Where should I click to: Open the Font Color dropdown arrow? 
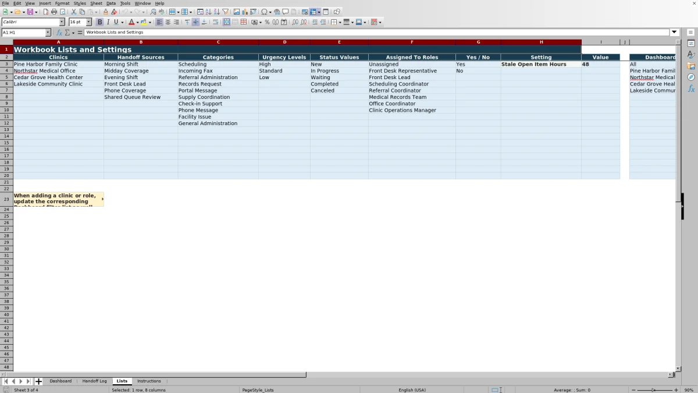(x=138, y=22)
